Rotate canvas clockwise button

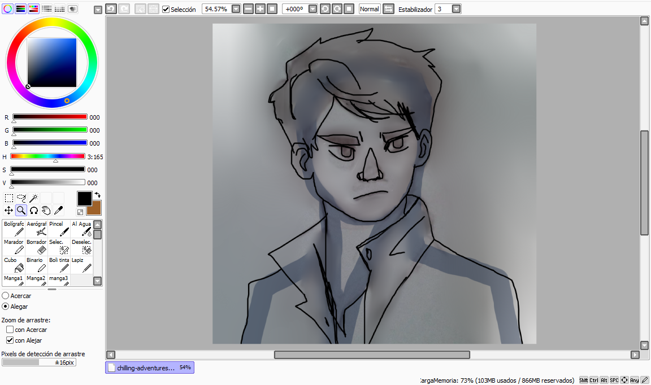point(337,8)
